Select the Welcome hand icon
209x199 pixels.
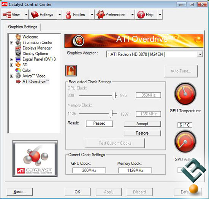click(18, 37)
